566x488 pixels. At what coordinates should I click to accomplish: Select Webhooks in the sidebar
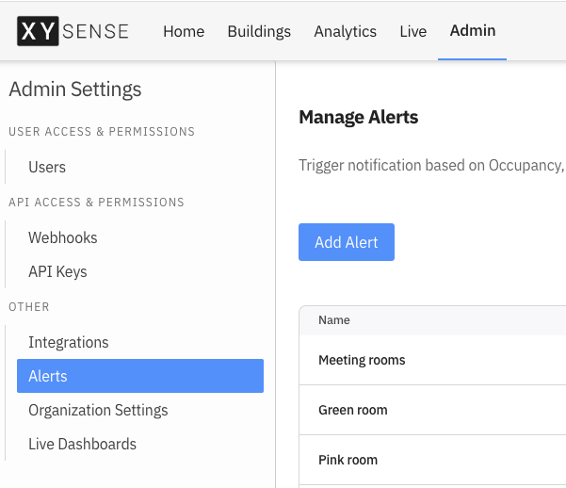pos(63,237)
